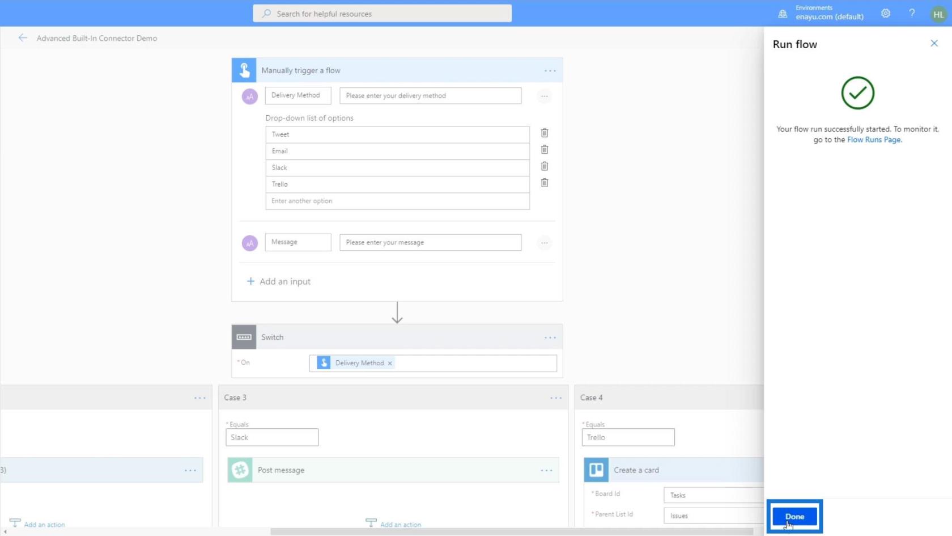The width and height of the screenshot is (952, 536).
Task: Open the settings gear in the header
Action: tap(886, 13)
